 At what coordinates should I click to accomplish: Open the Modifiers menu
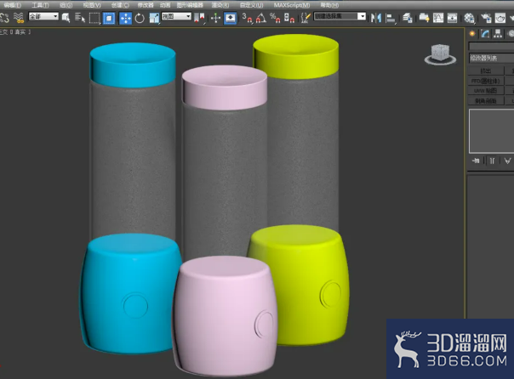coord(146,5)
